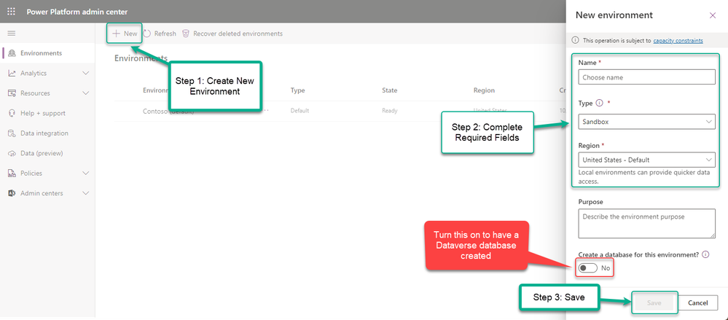Open Help + support page
This screenshot has width=728, height=320.
pos(48,113)
